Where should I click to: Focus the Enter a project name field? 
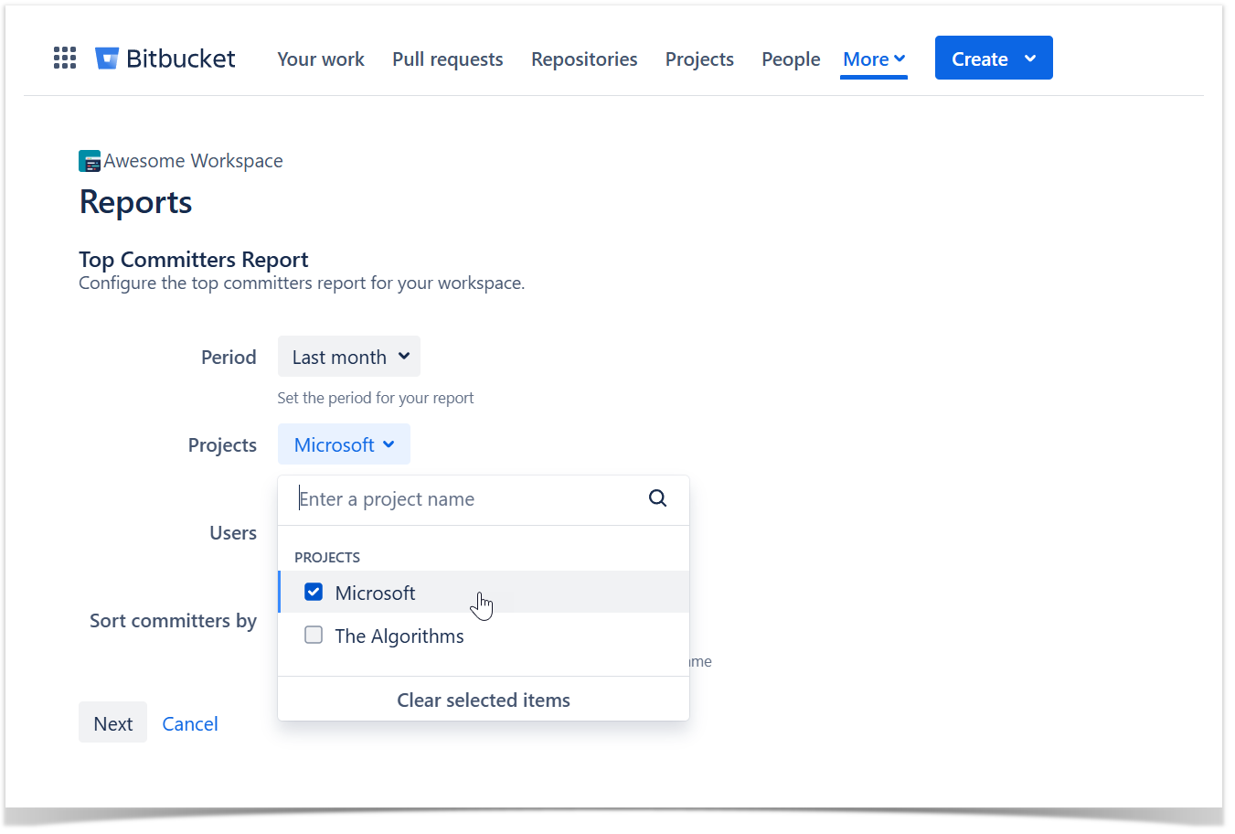point(466,499)
